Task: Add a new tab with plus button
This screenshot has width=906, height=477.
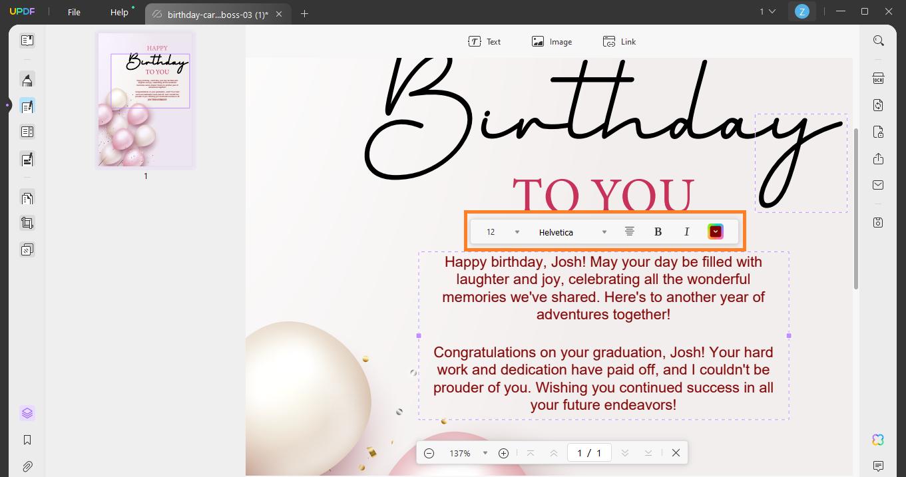Action: [x=304, y=13]
